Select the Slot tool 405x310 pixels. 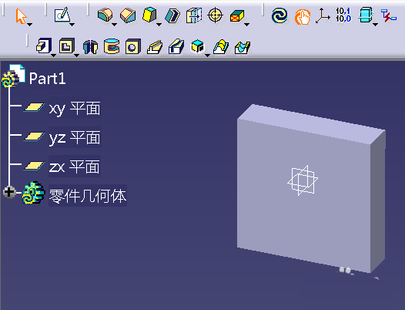[176, 46]
